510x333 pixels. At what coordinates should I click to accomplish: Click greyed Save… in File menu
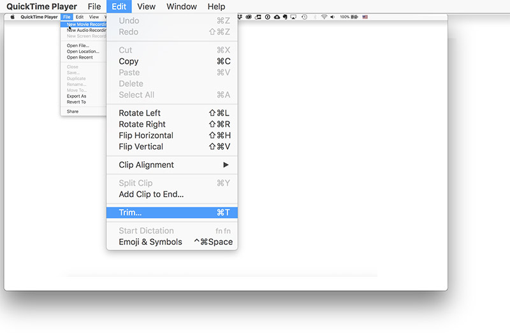pyautogui.click(x=84, y=73)
